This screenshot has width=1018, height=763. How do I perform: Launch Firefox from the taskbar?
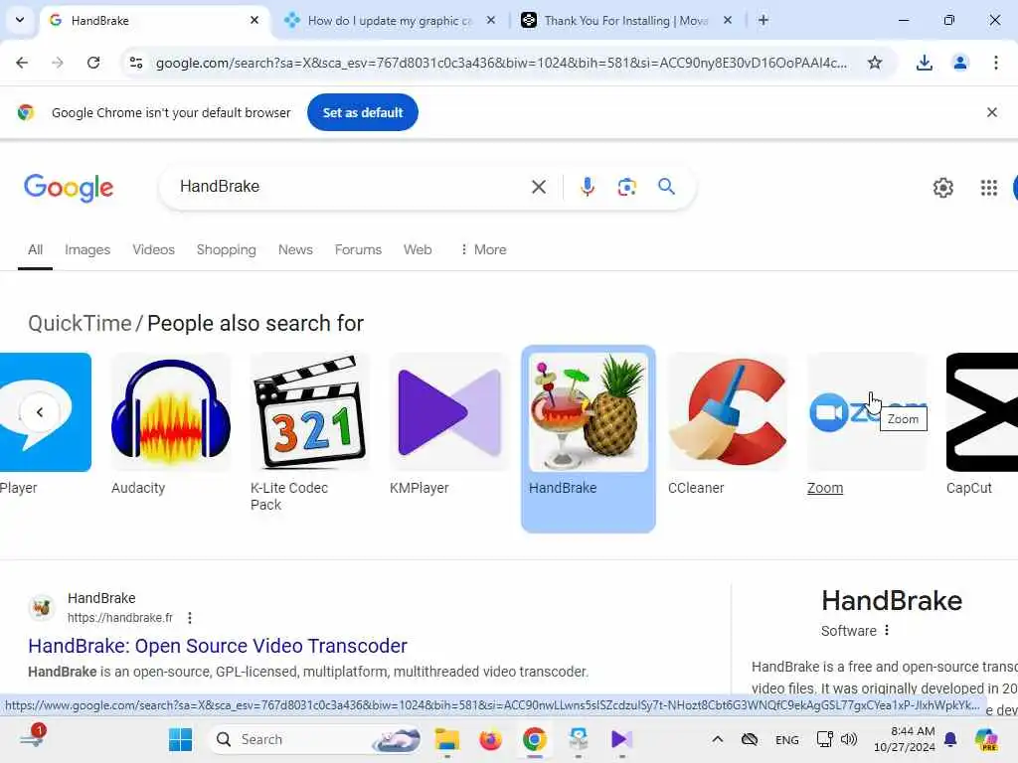coord(490,739)
